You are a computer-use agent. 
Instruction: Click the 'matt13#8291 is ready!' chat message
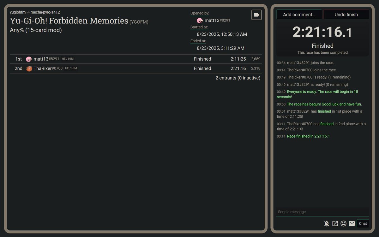pyautogui.click(x=317, y=85)
